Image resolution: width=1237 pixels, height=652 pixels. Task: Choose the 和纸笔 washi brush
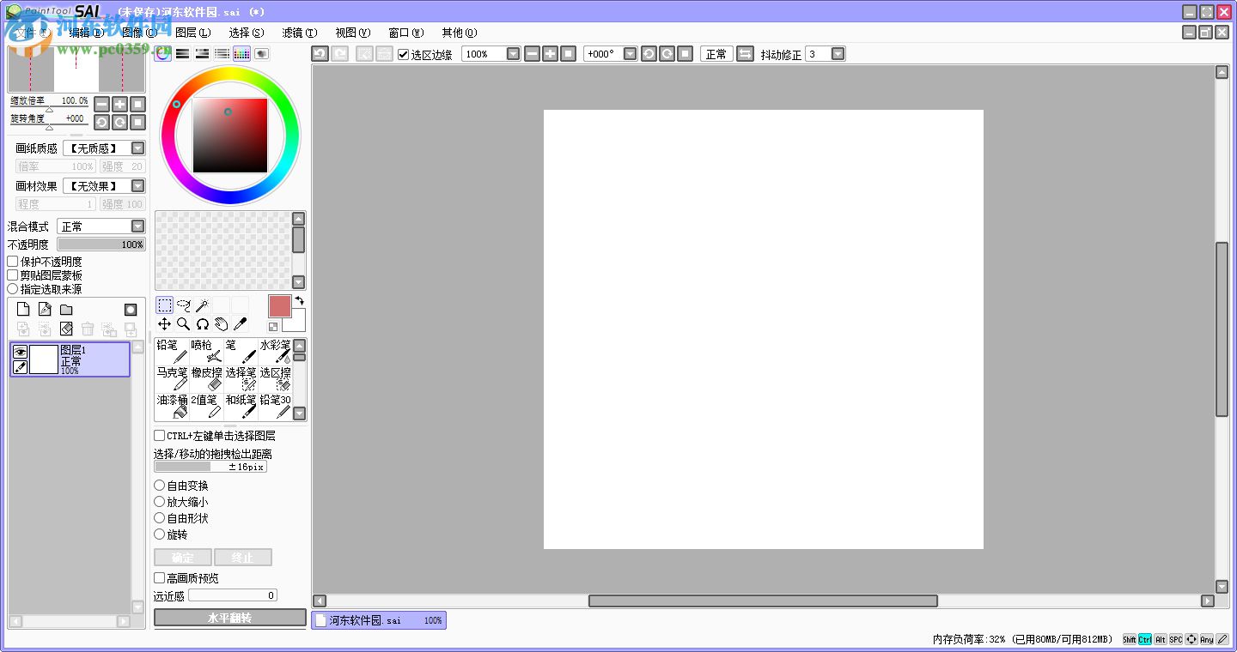pos(241,407)
